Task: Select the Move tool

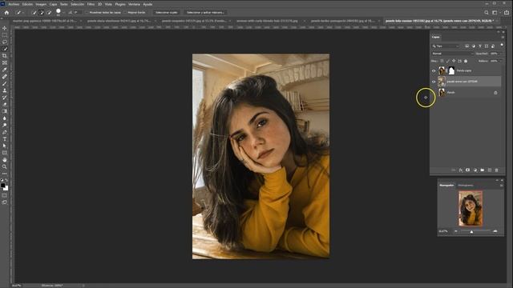Action: pos(5,28)
